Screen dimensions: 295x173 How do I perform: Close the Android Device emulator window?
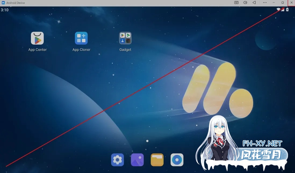[x=292, y=3]
